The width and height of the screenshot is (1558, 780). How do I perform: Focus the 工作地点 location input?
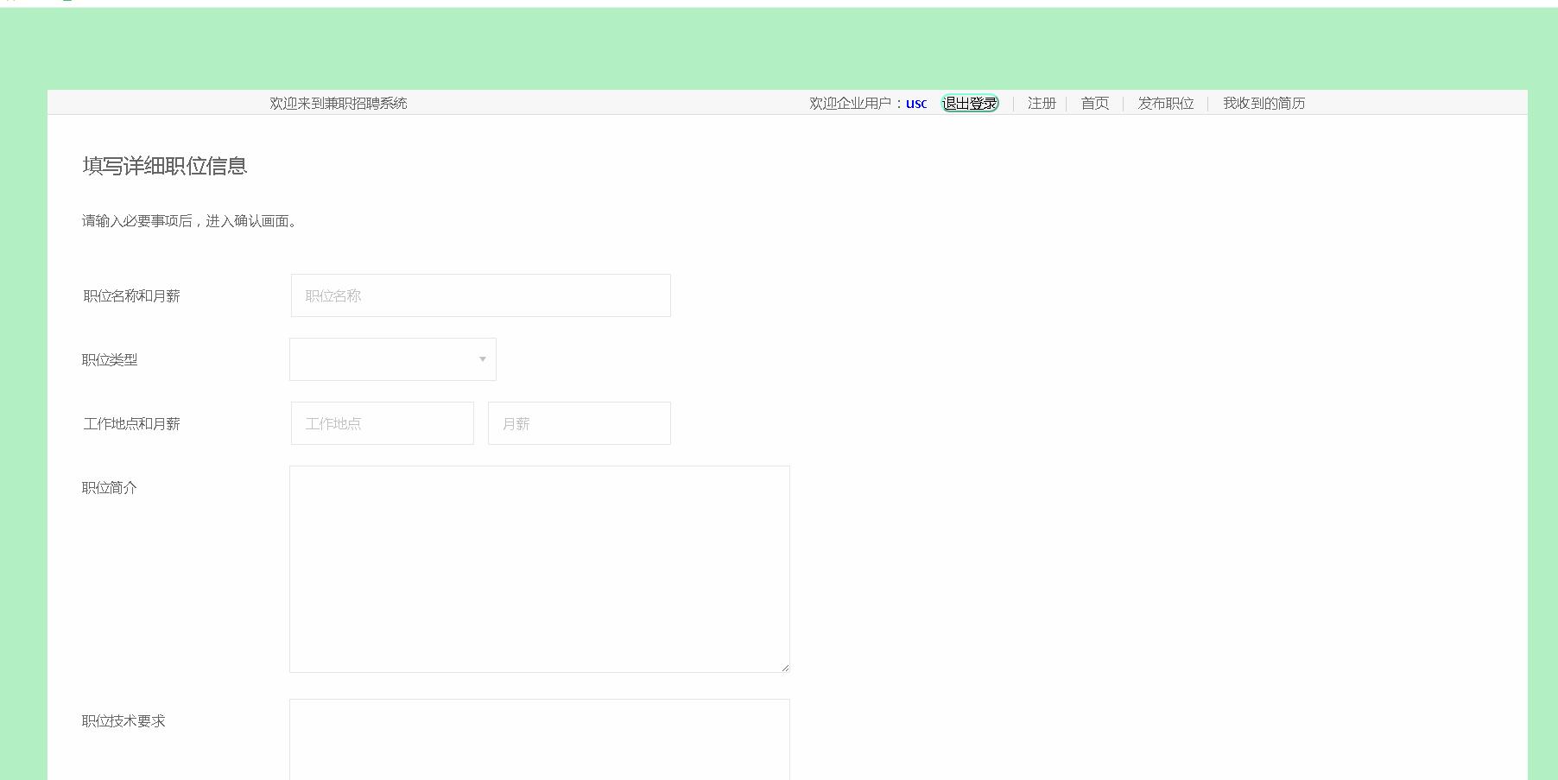click(382, 423)
